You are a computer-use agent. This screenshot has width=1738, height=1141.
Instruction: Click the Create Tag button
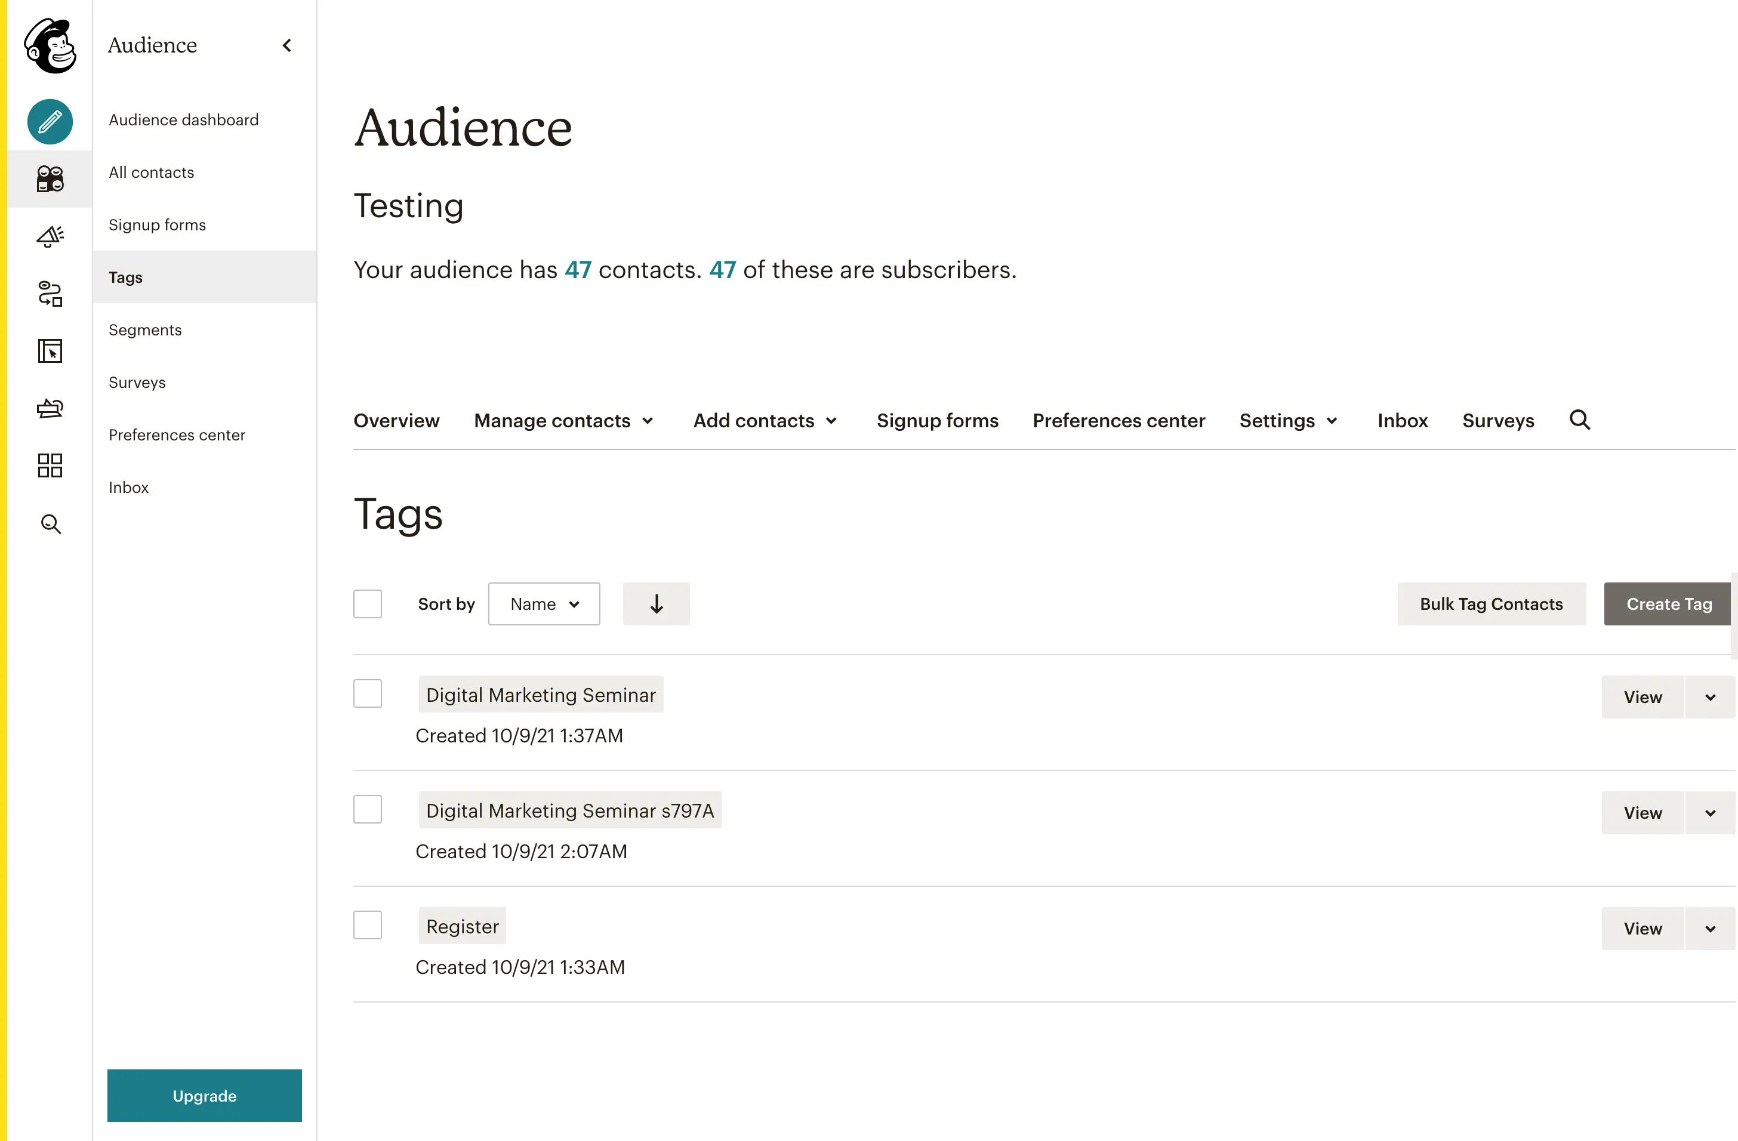pyautogui.click(x=1668, y=604)
